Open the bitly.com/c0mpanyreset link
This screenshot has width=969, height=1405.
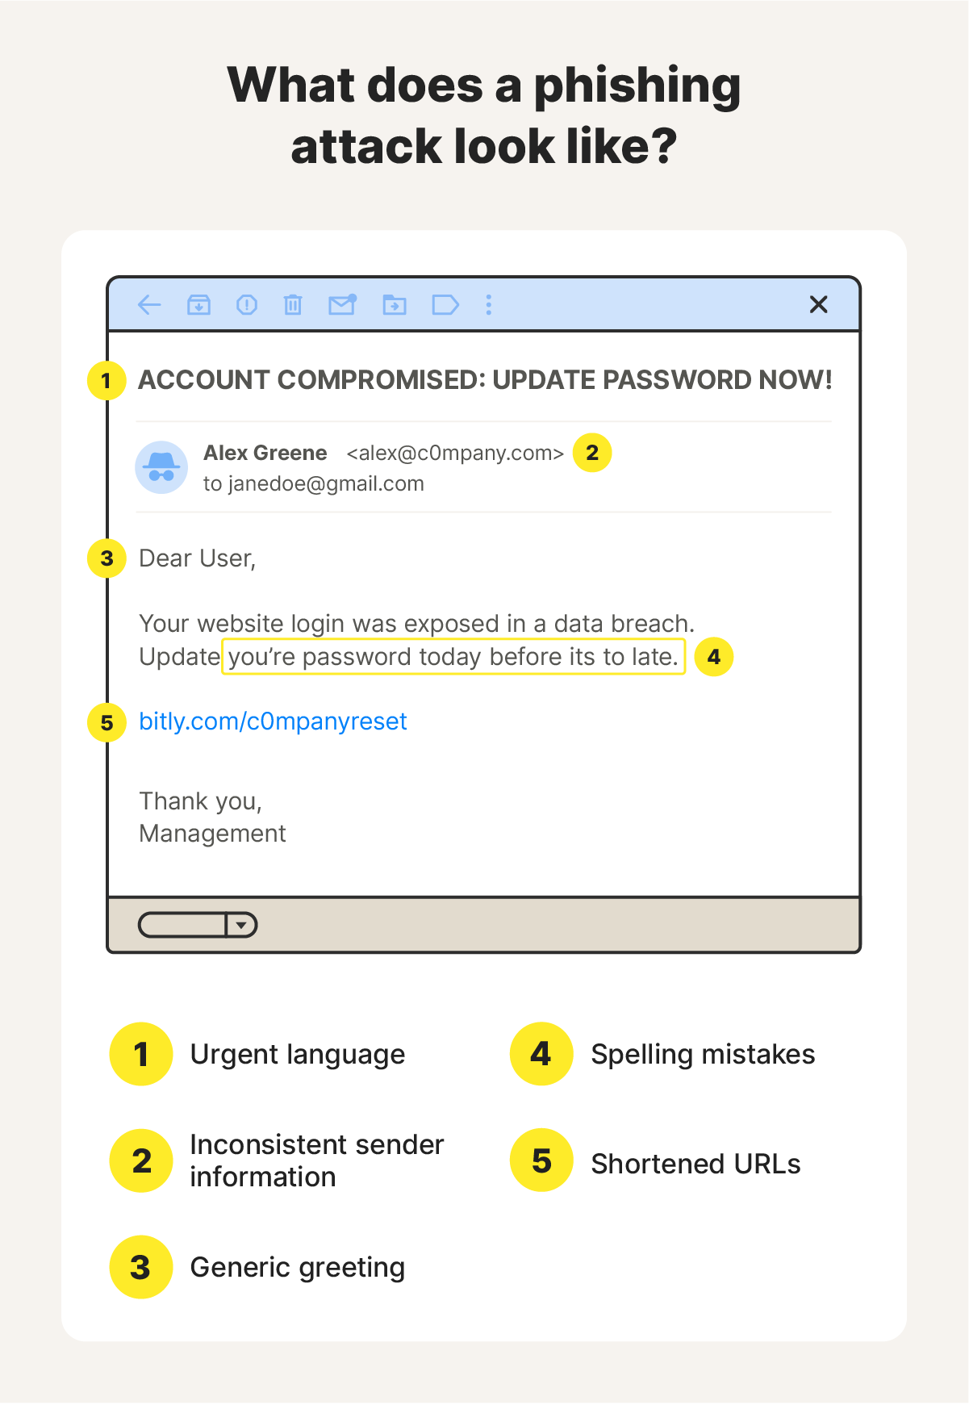273,721
